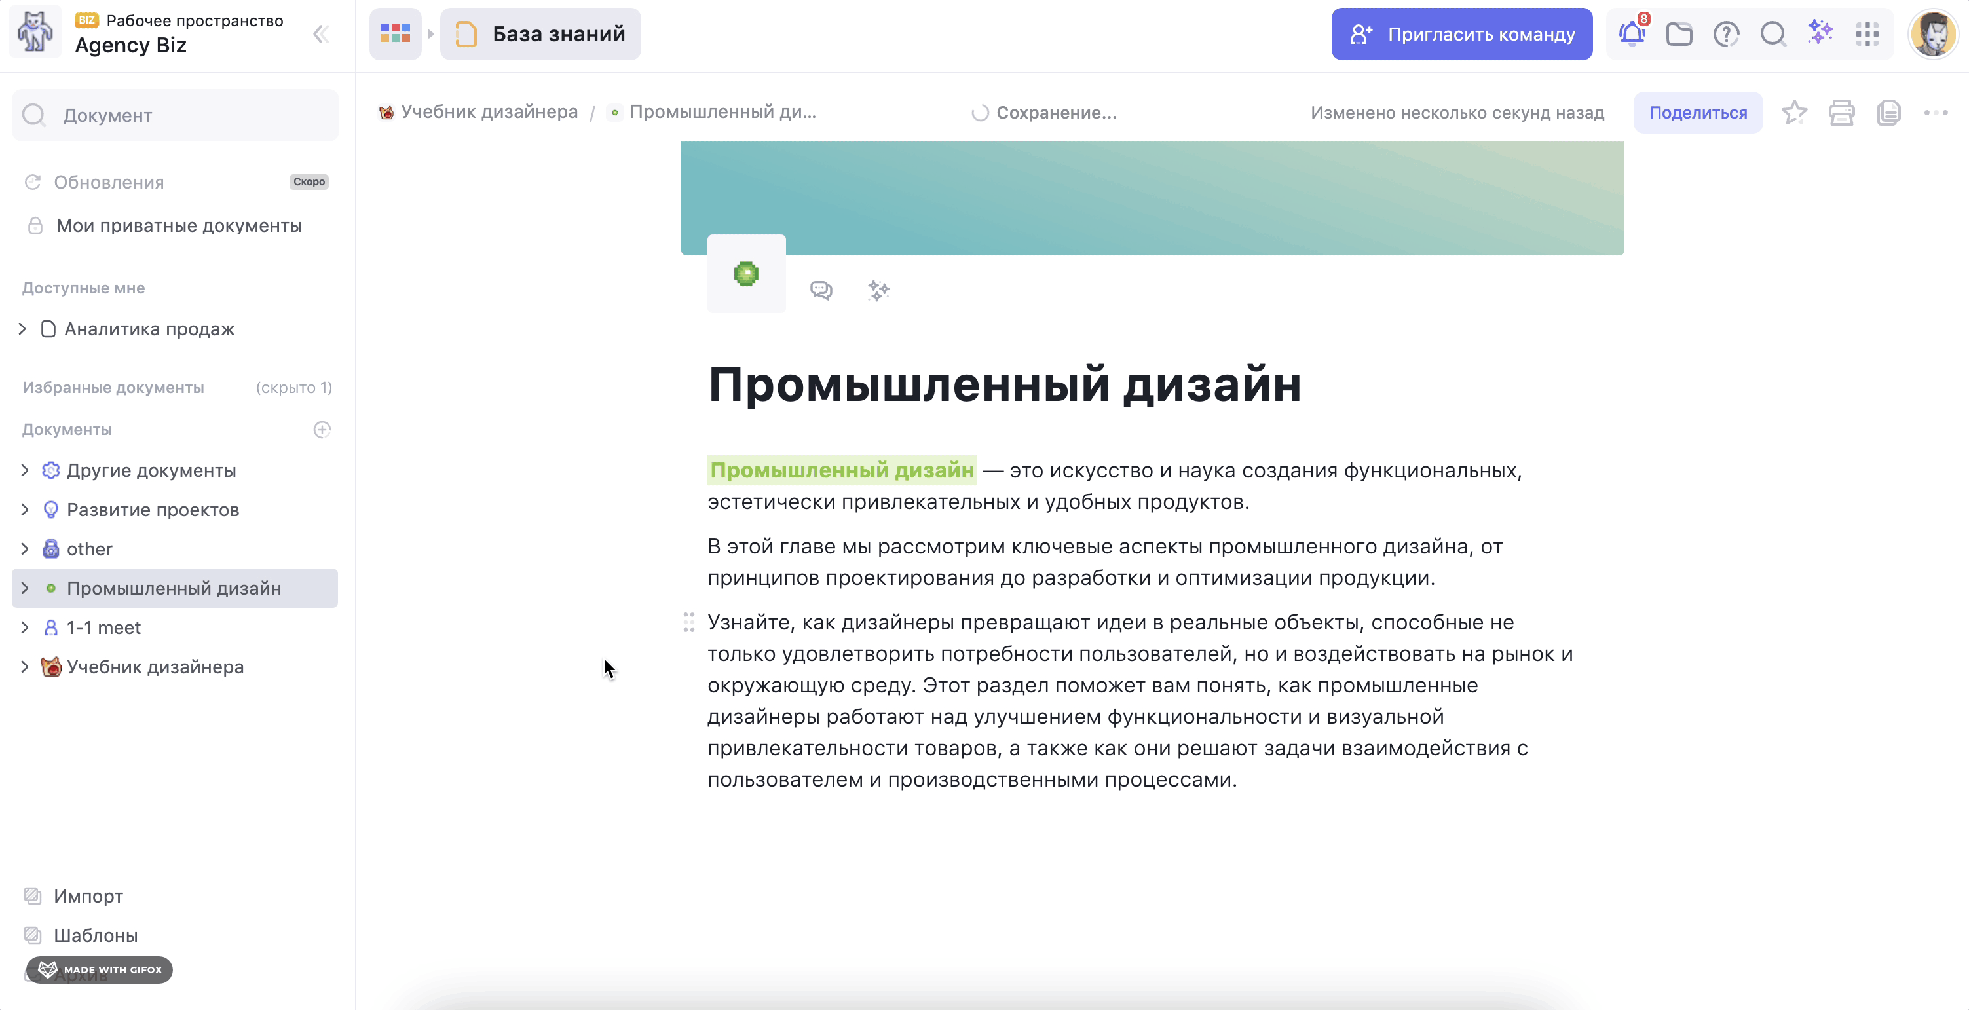This screenshot has width=1969, height=1010.
Task: Click the Agency Biz workspace logo
Action: 35,33
